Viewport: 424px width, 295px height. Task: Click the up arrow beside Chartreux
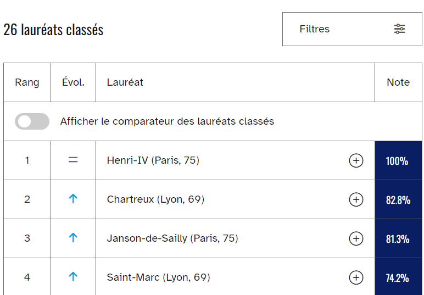(x=73, y=199)
